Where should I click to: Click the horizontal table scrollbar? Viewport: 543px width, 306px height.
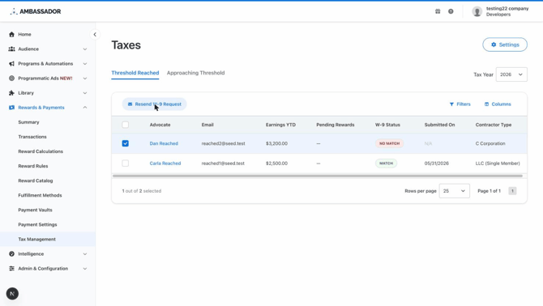[318, 176]
